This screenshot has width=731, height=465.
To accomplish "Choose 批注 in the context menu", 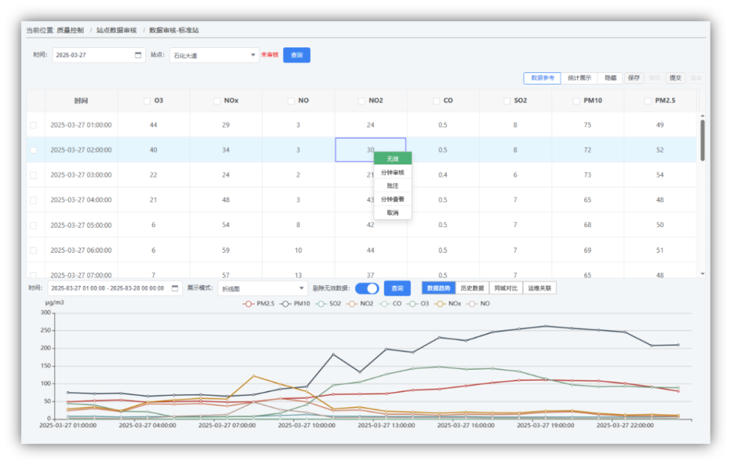I will click(393, 186).
